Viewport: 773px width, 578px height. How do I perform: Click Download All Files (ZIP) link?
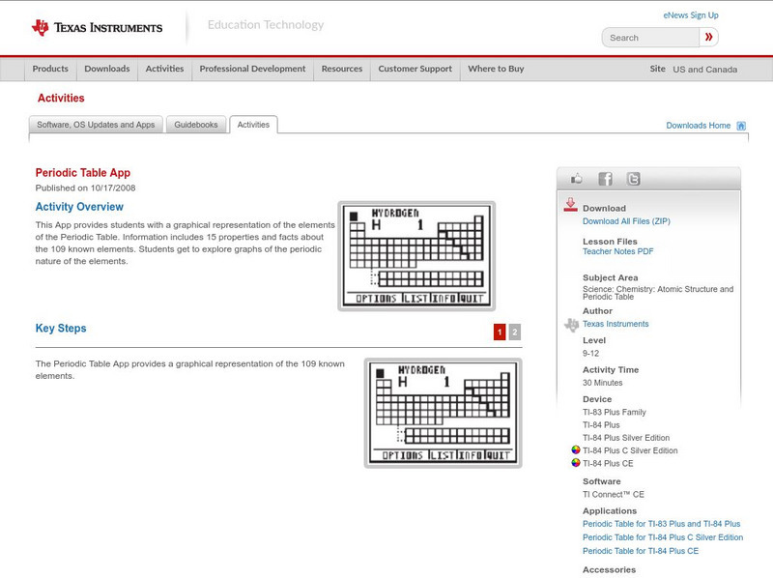[628, 220]
